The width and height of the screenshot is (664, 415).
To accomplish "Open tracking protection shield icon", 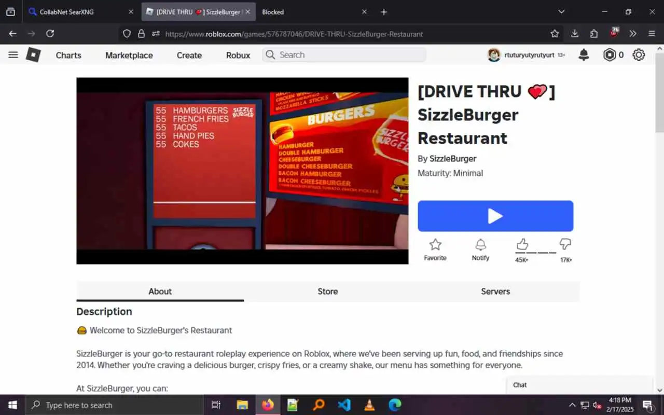I will [x=127, y=34].
